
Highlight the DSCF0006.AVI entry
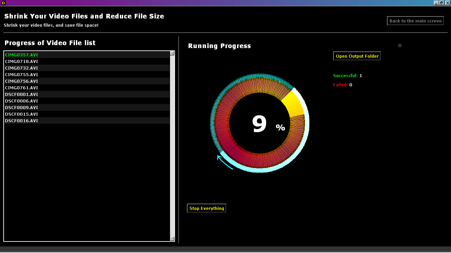click(x=87, y=101)
